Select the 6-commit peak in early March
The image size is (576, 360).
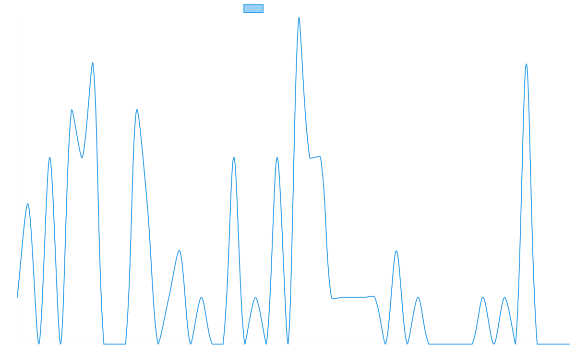[x=93, y=63]
